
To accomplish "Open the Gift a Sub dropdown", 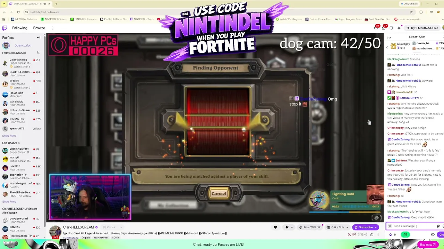I will (337, 227).
